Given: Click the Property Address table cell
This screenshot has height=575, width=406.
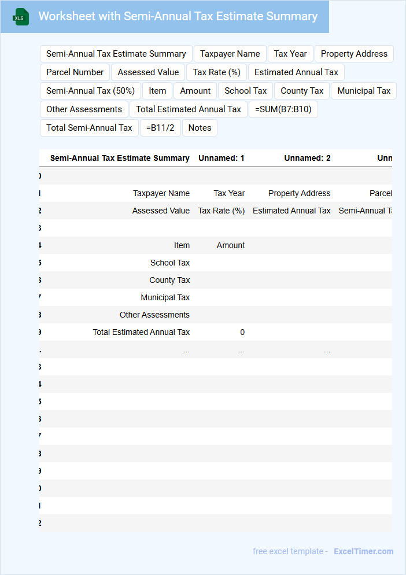Looking at the screenshot, I should click(299, 193).
